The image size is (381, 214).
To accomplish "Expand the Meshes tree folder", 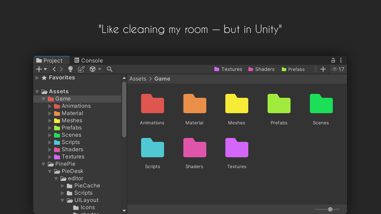I will [50, 121].
